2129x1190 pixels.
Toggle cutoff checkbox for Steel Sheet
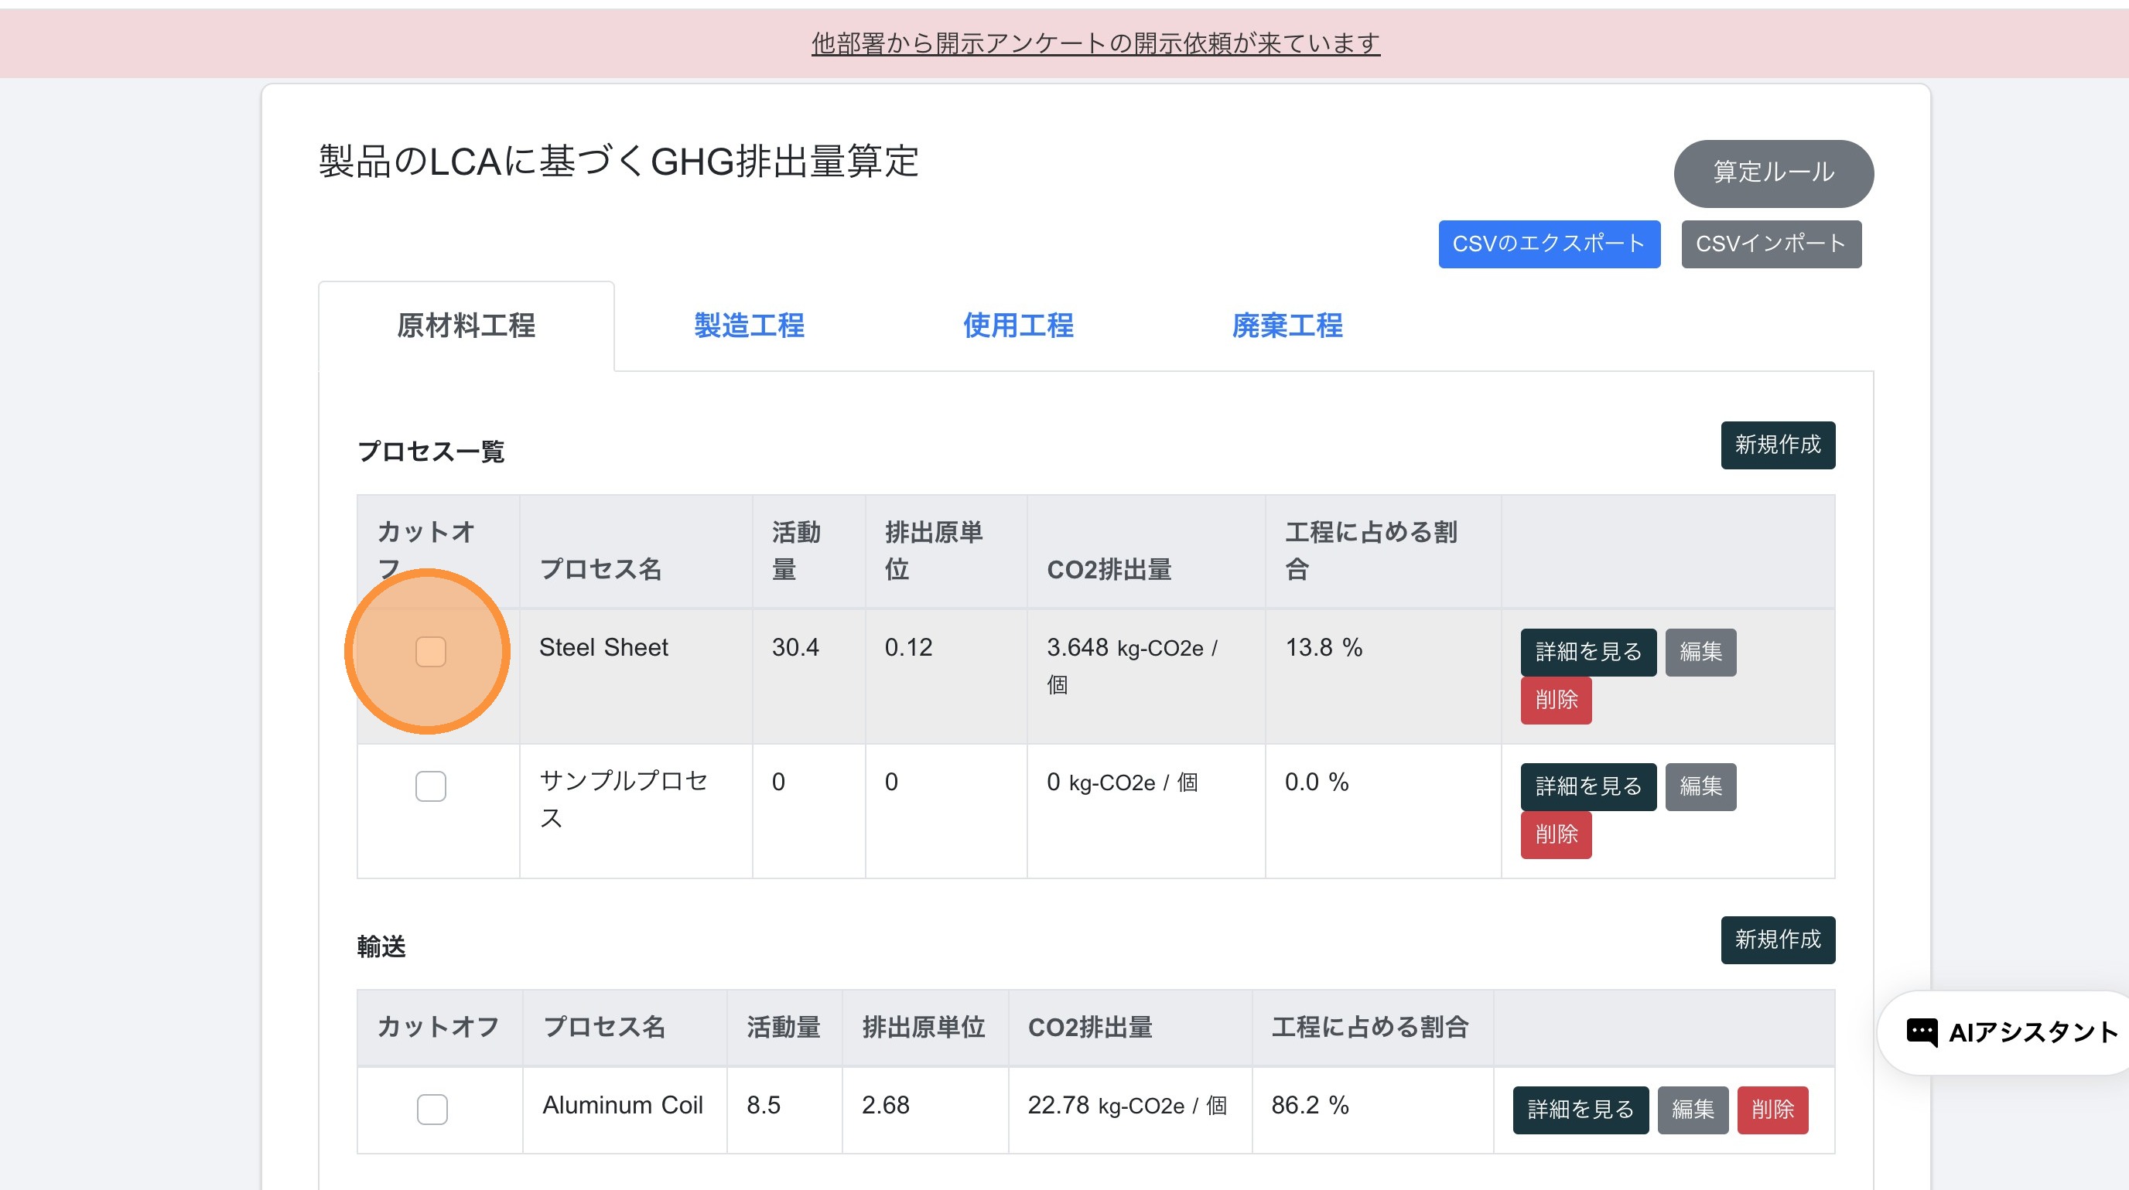coord(431,652)
